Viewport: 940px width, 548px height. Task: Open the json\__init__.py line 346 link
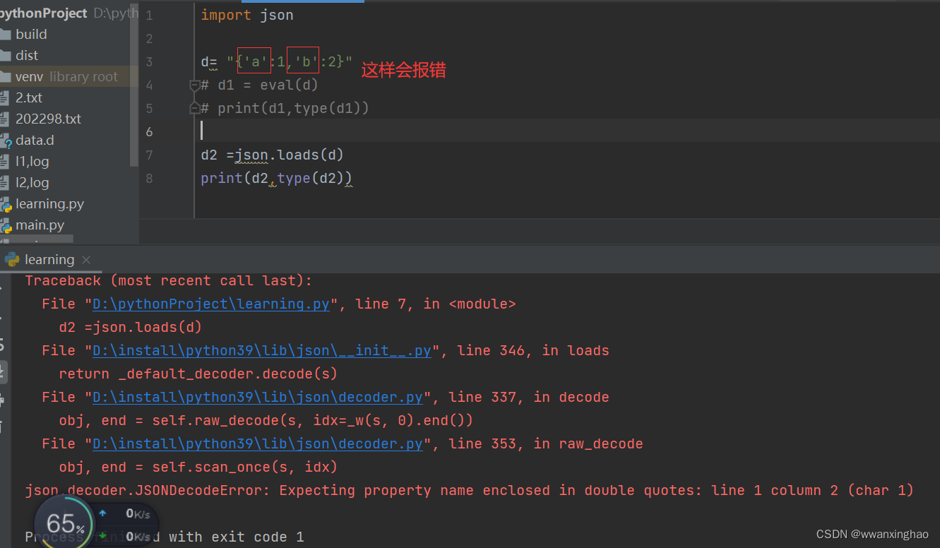(262, 350)
